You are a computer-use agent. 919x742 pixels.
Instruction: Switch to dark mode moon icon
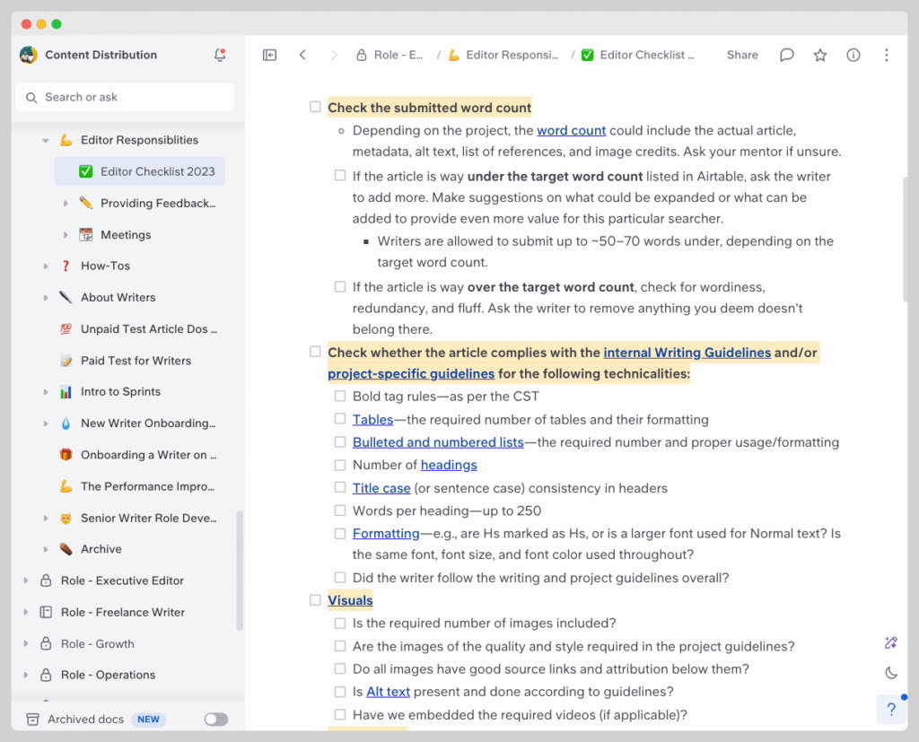[891, 672]
